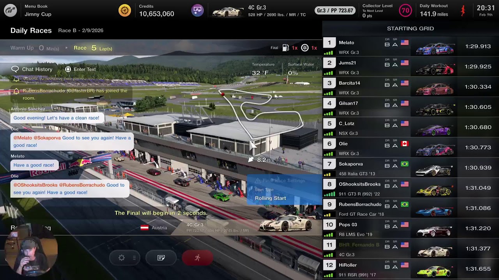Click OShooksitsBrooks connection signal bars

point(329,194)
